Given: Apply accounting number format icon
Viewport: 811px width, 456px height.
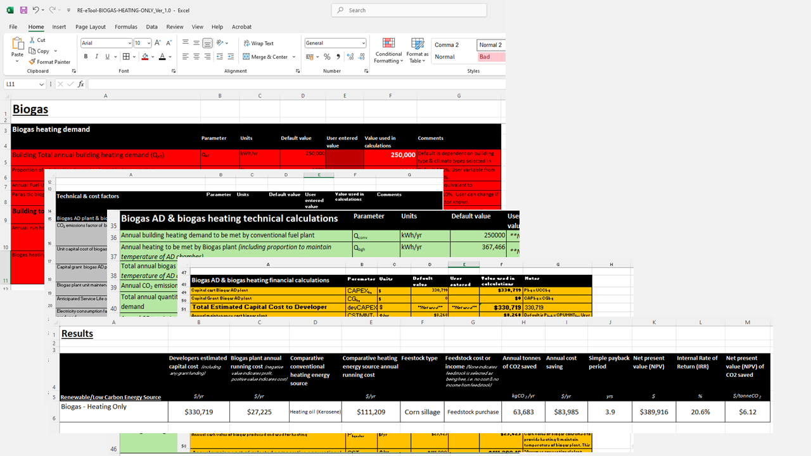Looking at the screenshot, I should click(x=310, y=56).
